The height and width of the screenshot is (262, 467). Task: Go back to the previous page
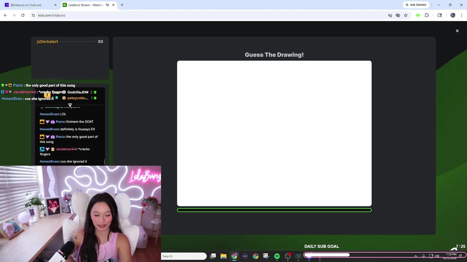point(5,15)
